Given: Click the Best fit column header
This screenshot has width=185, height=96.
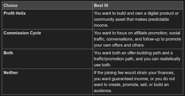Looking at the screenshot, I should pyautogui.click(x=101, y=6).
